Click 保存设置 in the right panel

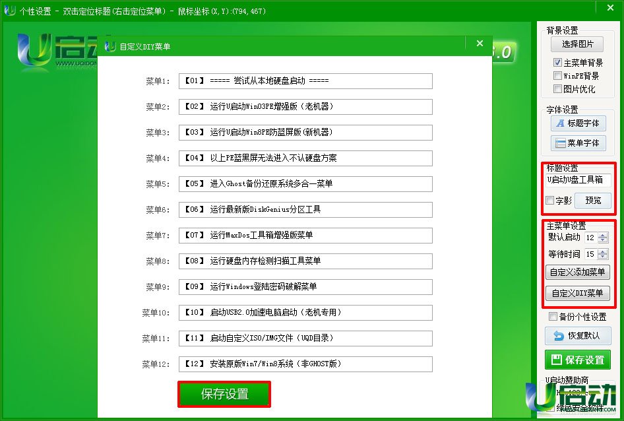click(578, 360)
